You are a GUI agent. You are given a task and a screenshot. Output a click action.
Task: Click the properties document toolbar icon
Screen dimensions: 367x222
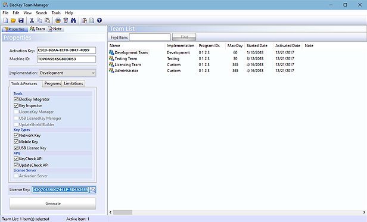click(84, 21)
